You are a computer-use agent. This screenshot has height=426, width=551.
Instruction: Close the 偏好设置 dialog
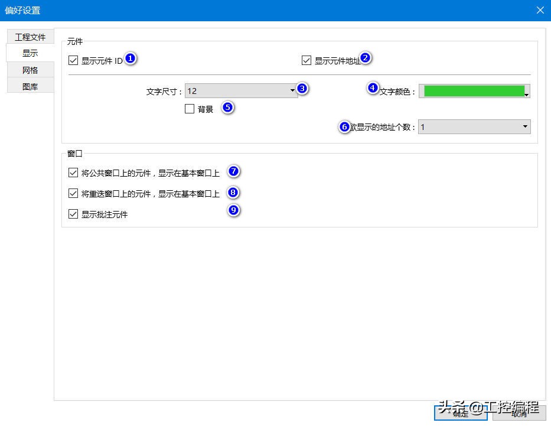coord(541,10)
